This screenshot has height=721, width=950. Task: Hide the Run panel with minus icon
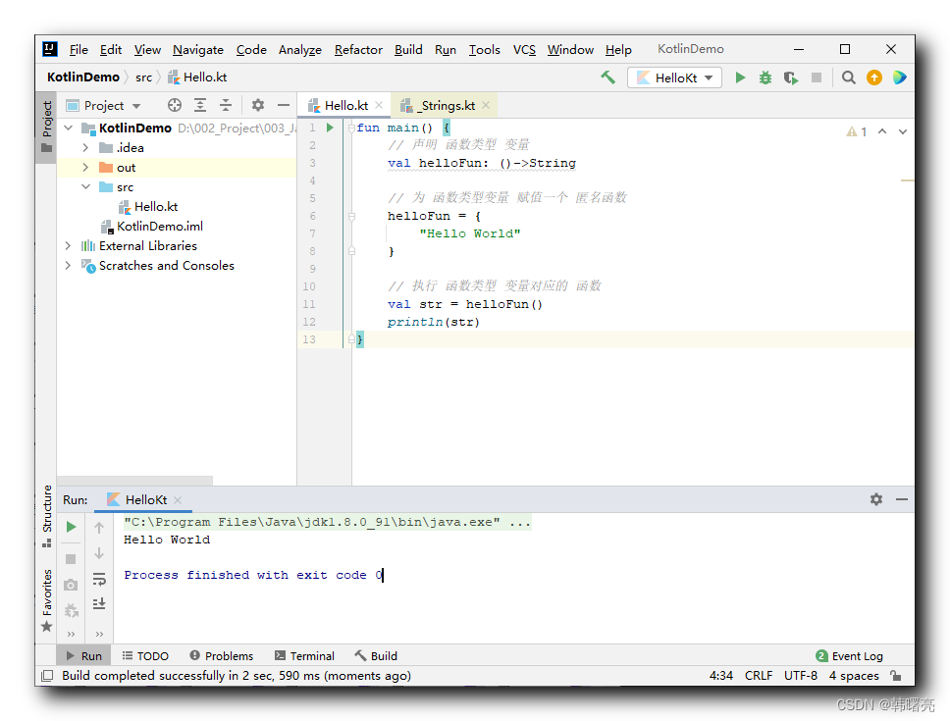point(902,499)
